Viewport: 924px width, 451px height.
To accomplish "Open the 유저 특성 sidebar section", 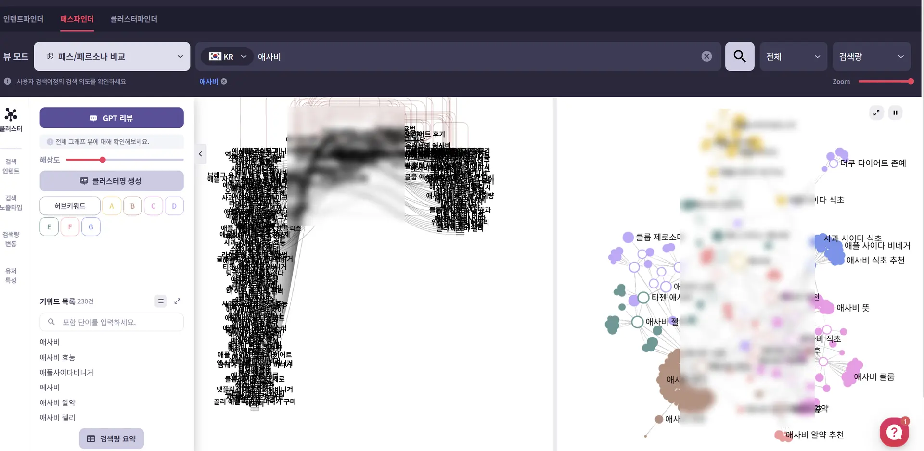I will click(x=11, y=276).
